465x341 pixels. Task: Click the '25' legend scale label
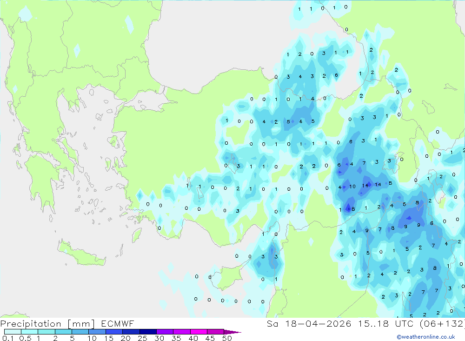tap(142, 338)
